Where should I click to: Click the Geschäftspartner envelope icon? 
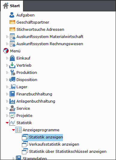coord(12,22)
